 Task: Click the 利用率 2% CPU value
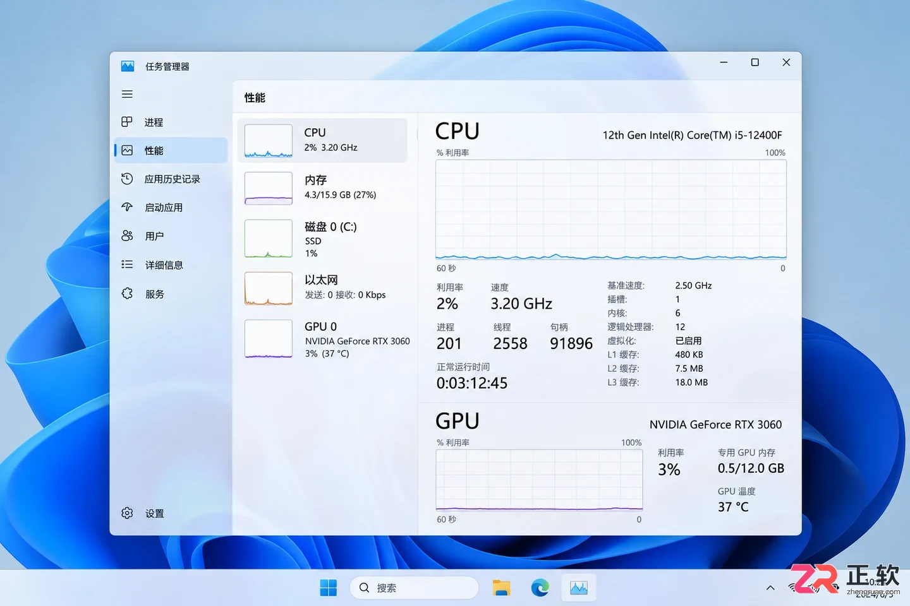(x=447, y=304)
